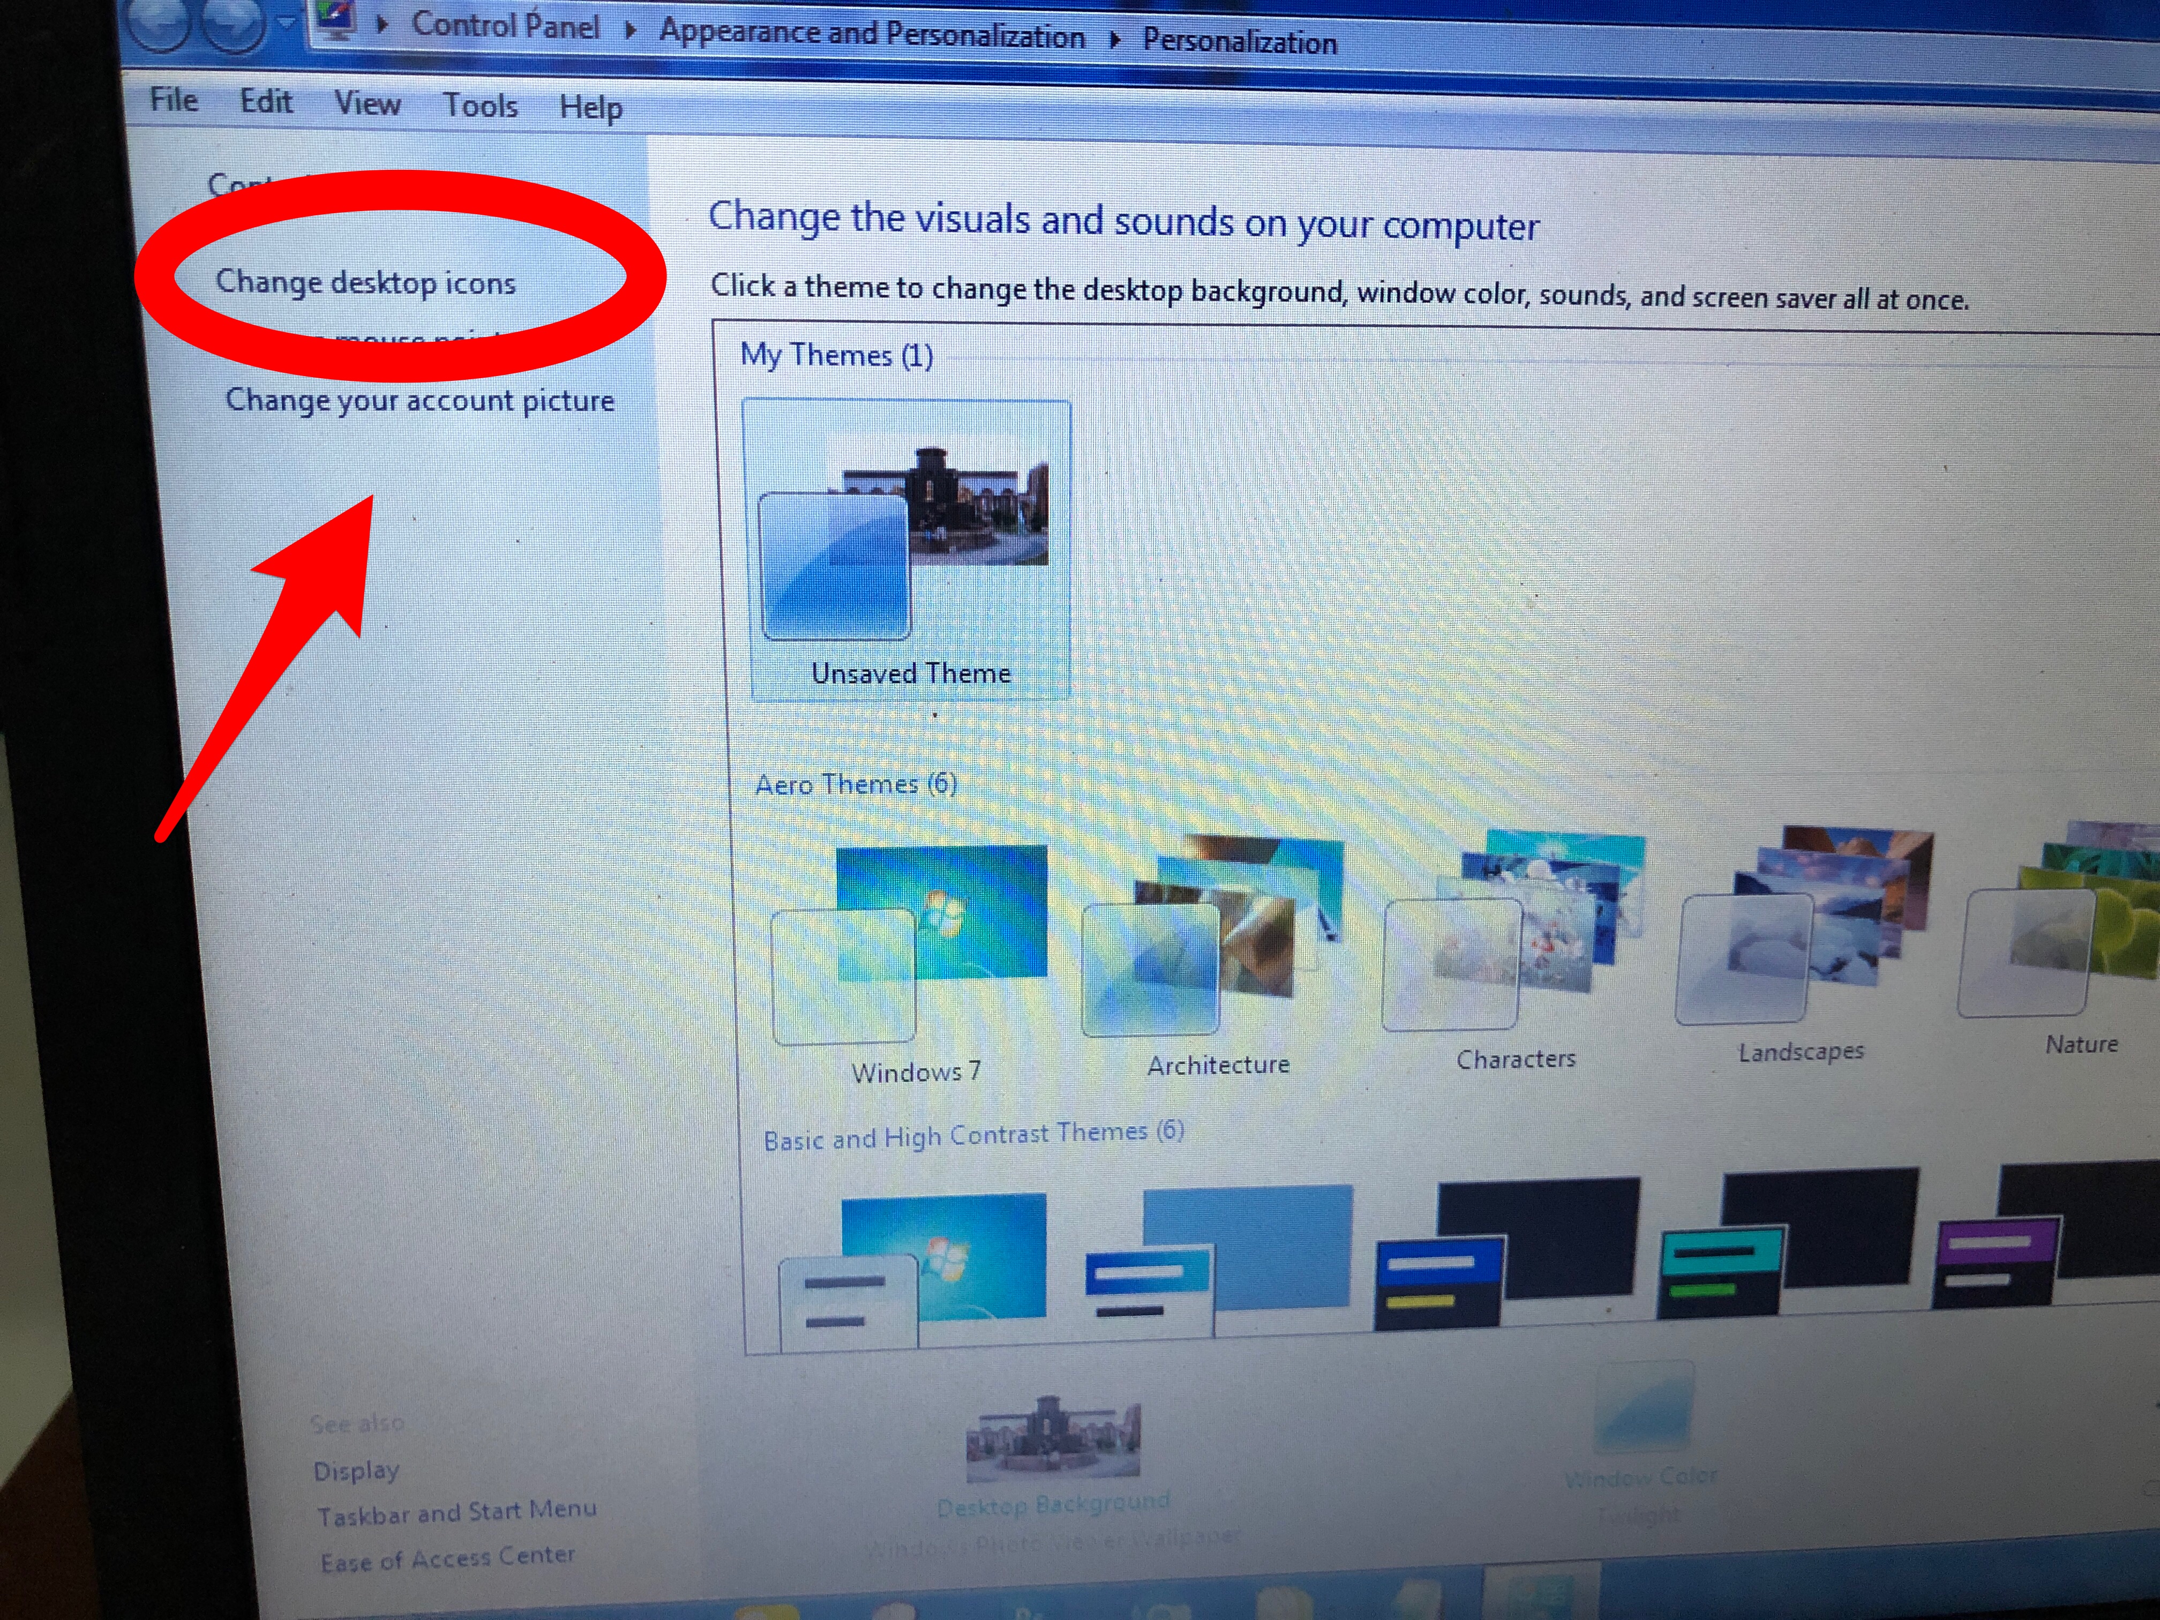Image resolution: width=2160 pixels, height=1620 pixels.
Task: Click Taskbar and Start Menu link
Action: pyautogui.click(x=456, y=1512)
